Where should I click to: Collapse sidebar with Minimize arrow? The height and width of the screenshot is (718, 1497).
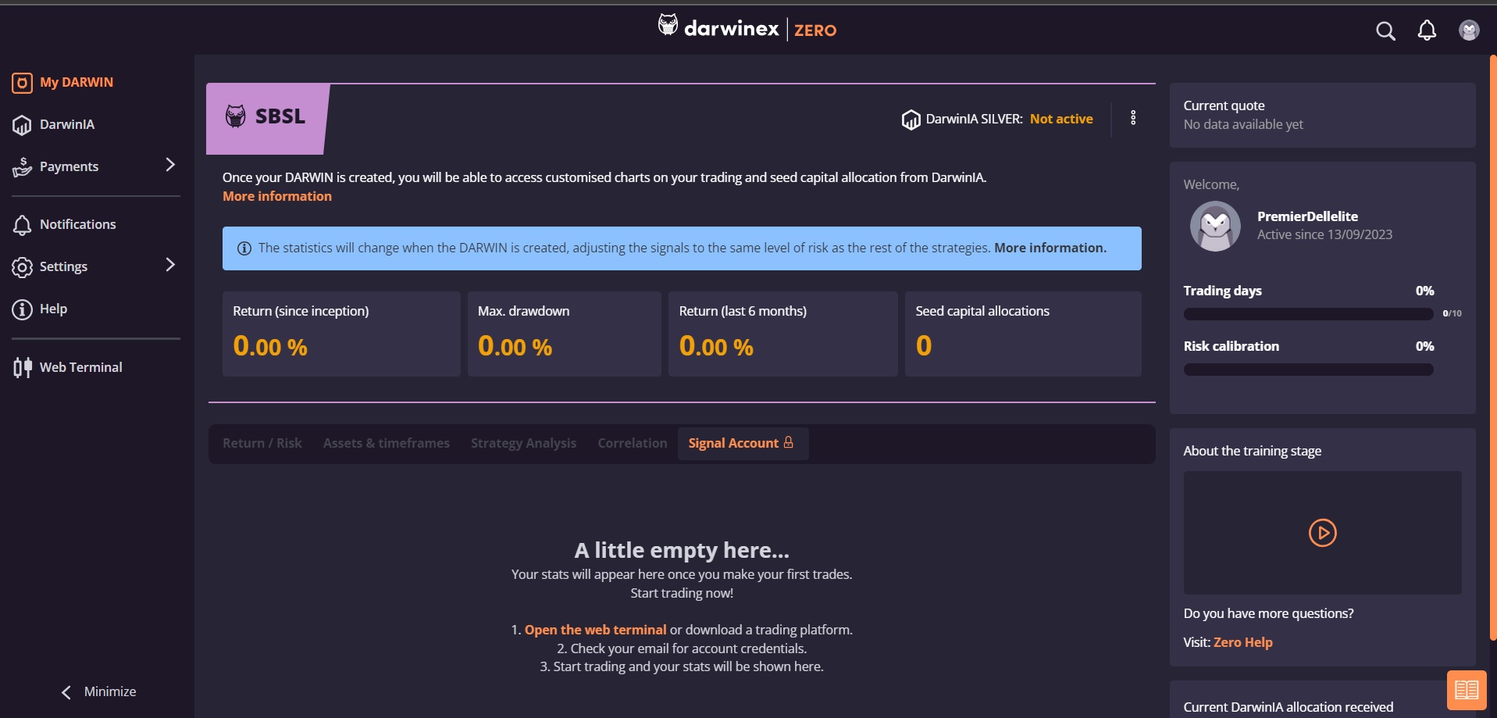tap(67, 692)
